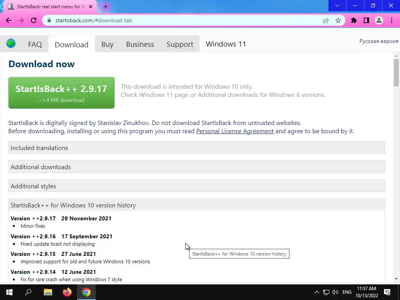This screenshot has height=300, width=400.
Task: Click the ENG language indicator
Action: coord(347,292)
